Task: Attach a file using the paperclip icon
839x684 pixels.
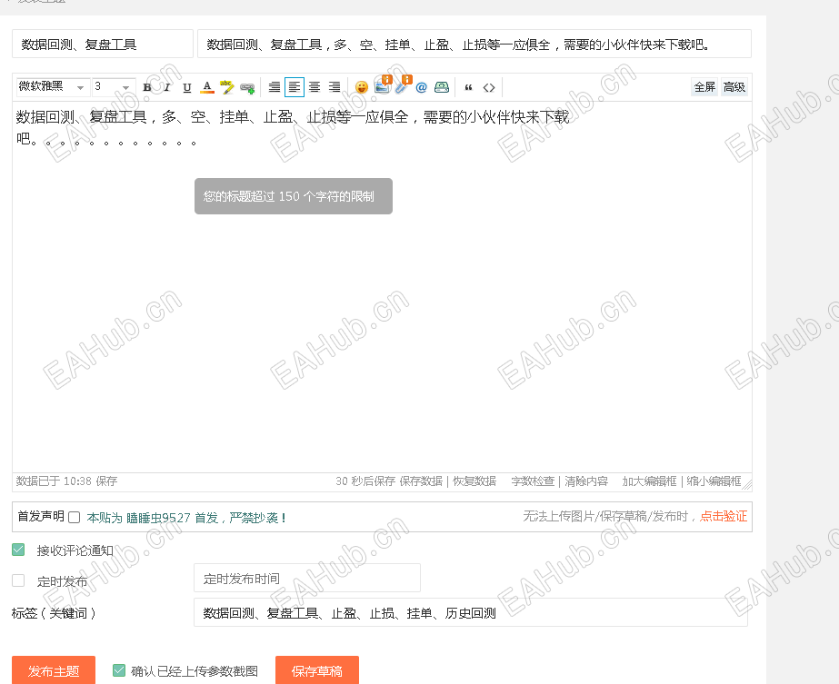Action: coord(403,85)
